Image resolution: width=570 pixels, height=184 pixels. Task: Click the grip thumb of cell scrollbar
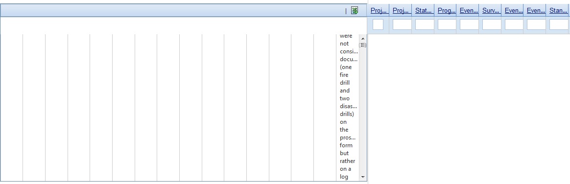coord(362,45)
